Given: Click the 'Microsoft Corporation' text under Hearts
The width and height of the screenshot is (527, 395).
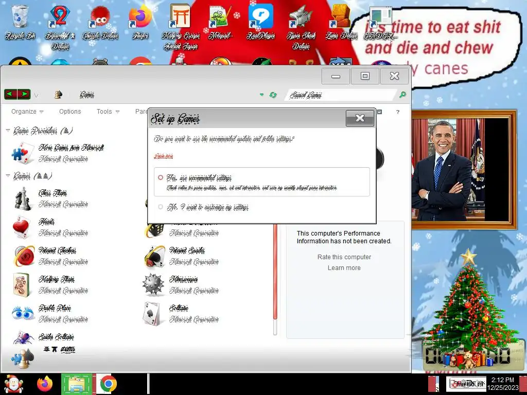Looking at the screenshot, I should [63, 233].
